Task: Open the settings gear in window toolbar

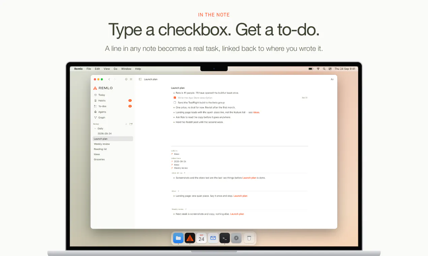Action: click(126, 79)
